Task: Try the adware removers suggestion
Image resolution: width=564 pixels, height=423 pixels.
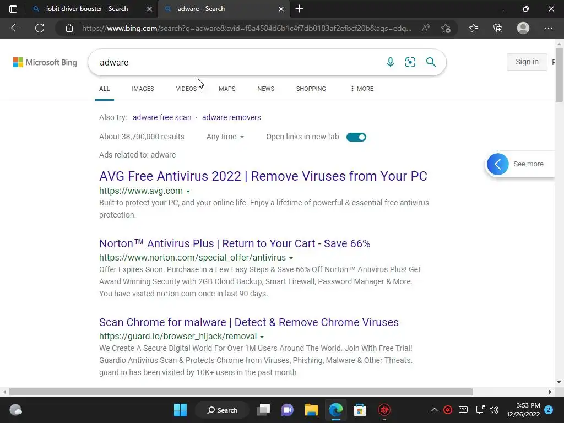Action: [x=231, y=117]
